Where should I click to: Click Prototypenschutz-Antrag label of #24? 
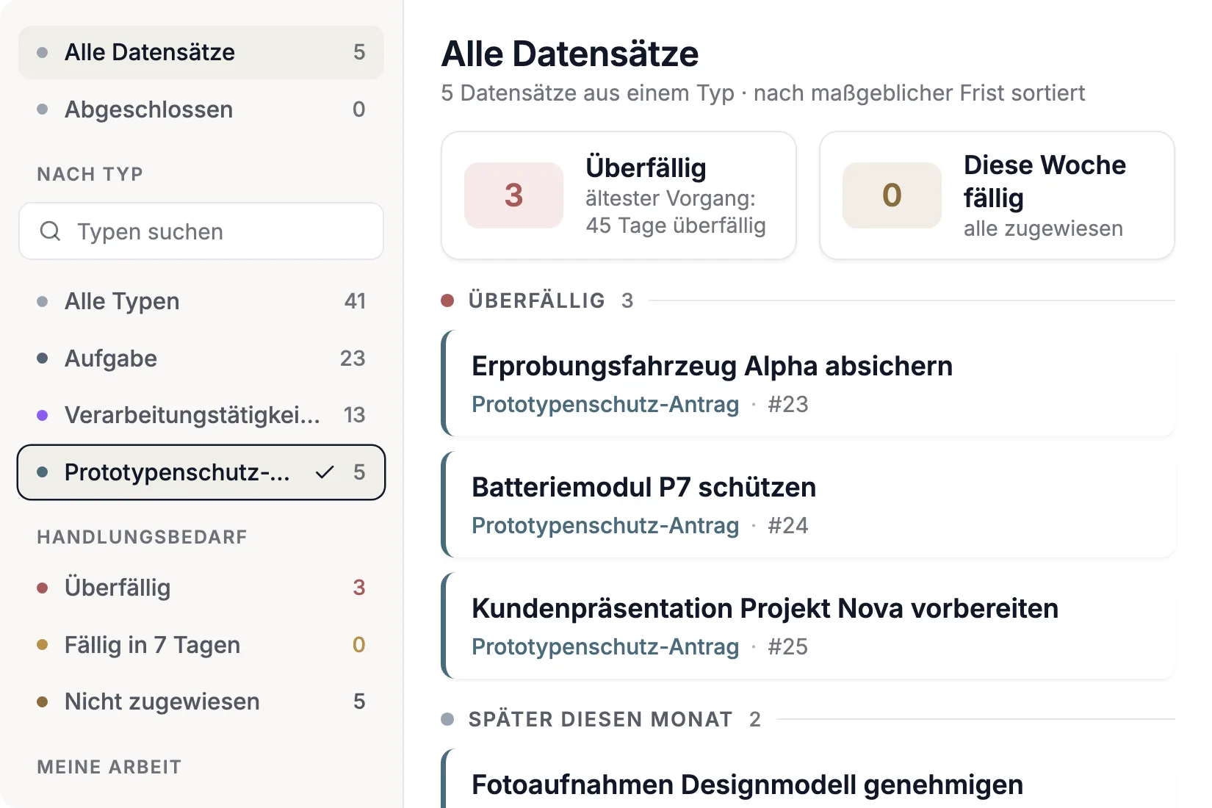pos(605,526)
